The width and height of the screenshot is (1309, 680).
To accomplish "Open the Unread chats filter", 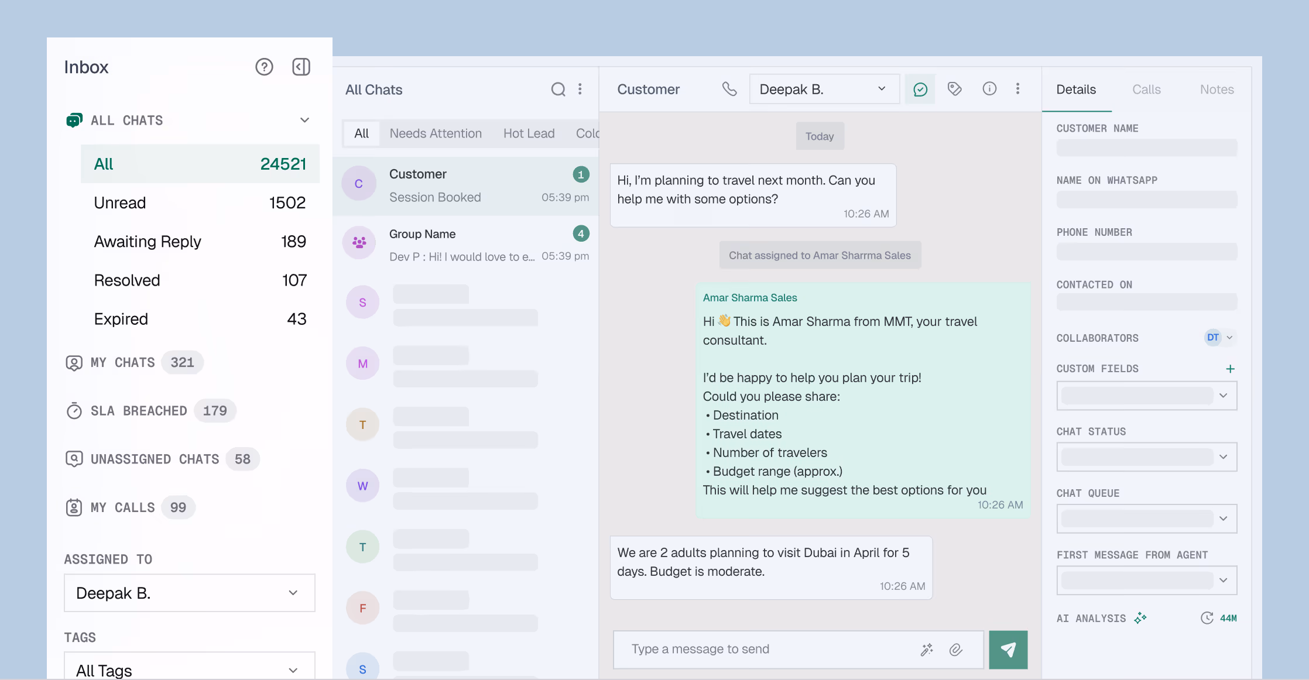I will point(200,202).
